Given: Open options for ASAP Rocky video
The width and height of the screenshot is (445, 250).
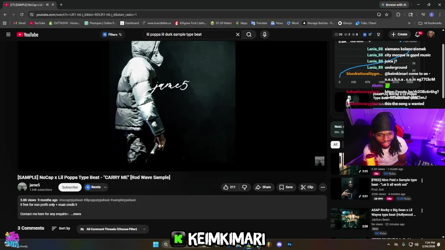Looking at the screenshot, I should tap(422, 211).
